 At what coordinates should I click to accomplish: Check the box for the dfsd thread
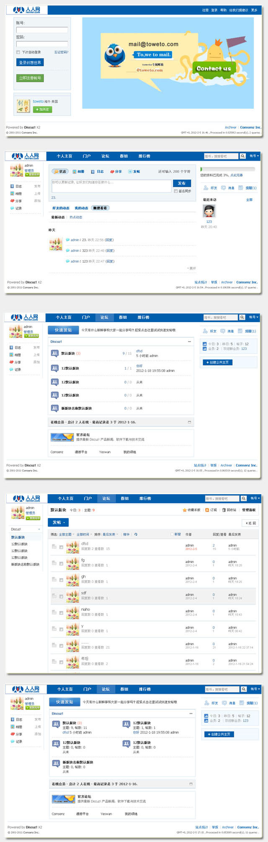pyautogui.click(x=61, y=547)
